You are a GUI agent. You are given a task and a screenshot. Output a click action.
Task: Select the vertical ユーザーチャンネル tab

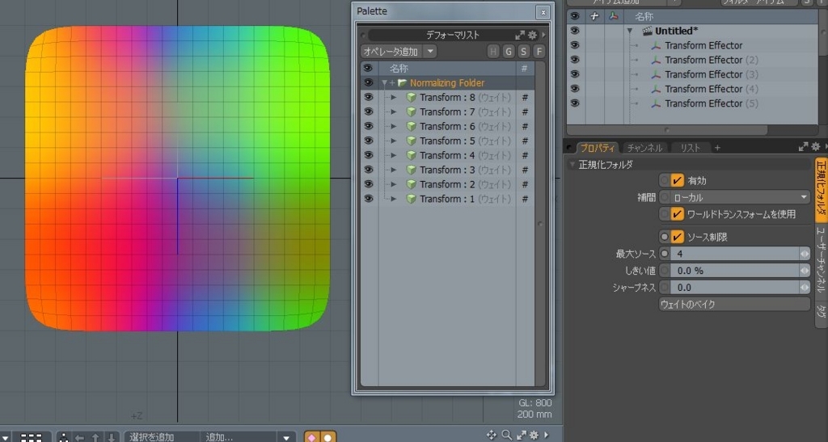click(821, 260)
